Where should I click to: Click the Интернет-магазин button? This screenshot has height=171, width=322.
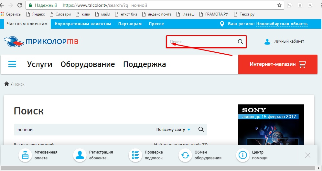pos(277,64)
